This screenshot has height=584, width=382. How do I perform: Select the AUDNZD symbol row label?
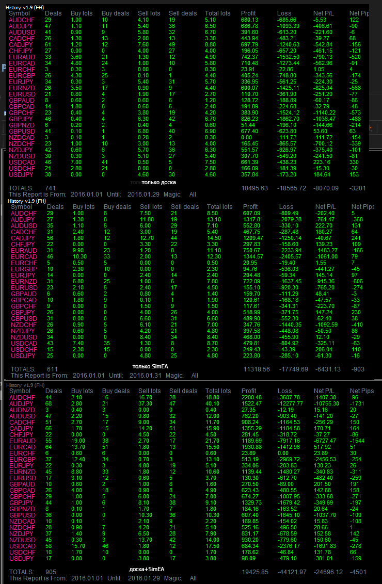(x=22, y=410)
